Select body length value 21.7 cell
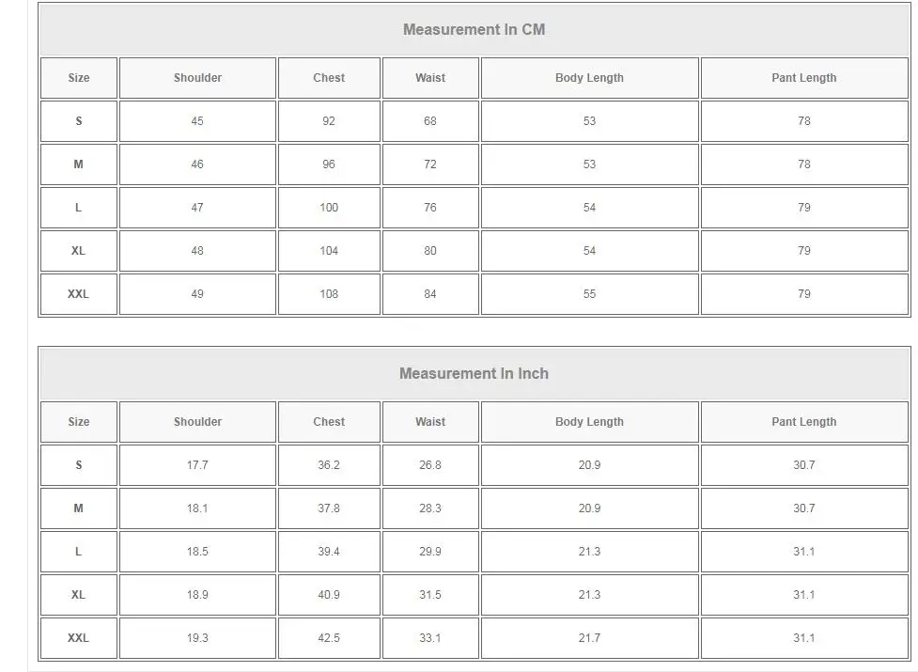Viewport: 918px width, 672px height. tap(589, 638)
